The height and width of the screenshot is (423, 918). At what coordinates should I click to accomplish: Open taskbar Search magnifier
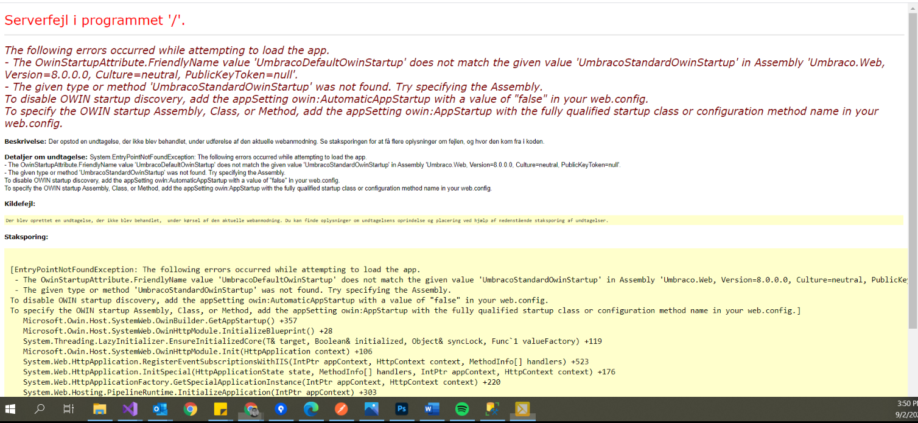click(x=40, y=409)
